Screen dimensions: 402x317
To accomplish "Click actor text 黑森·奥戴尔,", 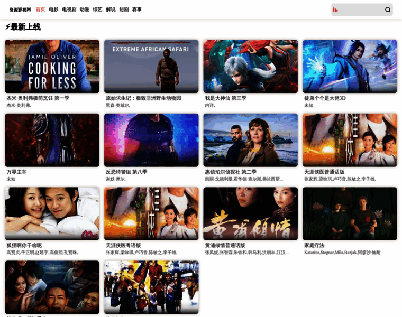I will [118, 105].
